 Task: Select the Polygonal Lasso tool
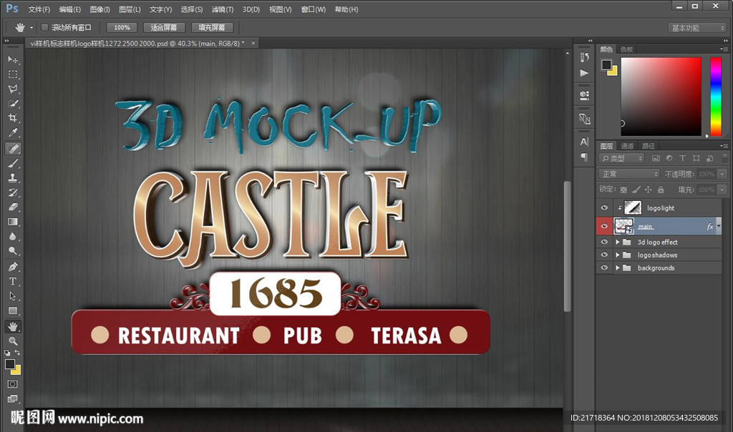coord(13,89)
